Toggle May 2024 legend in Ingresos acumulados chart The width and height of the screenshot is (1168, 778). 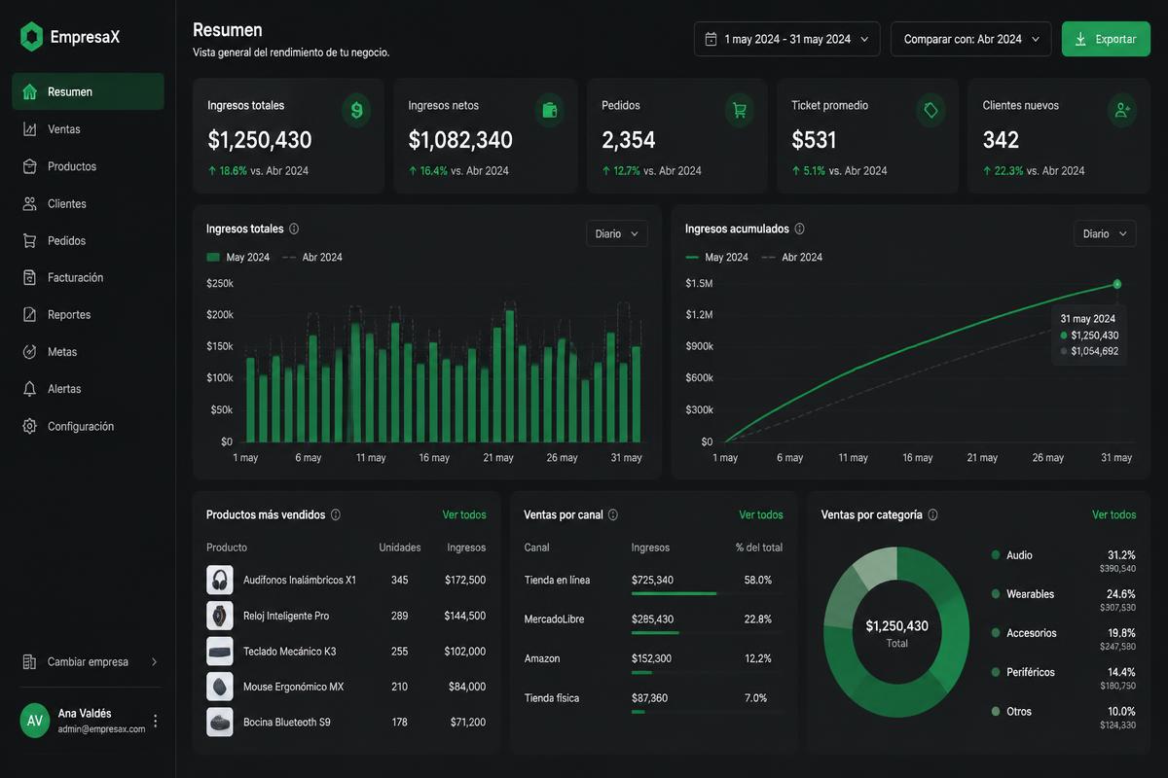coord(716,257)
